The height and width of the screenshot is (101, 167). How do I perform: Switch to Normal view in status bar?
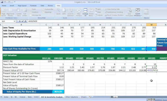tap(149, 99)
